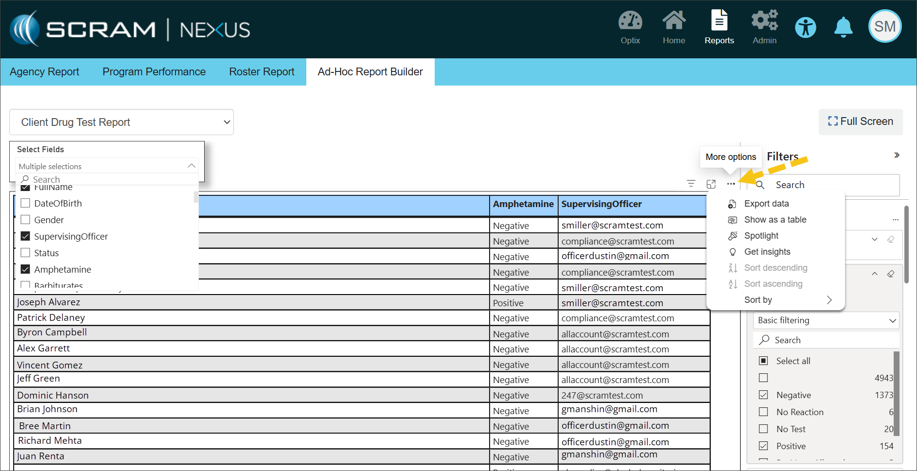
Task: Collapse the Filters pane with double chevron
Action: click(897, 156)
